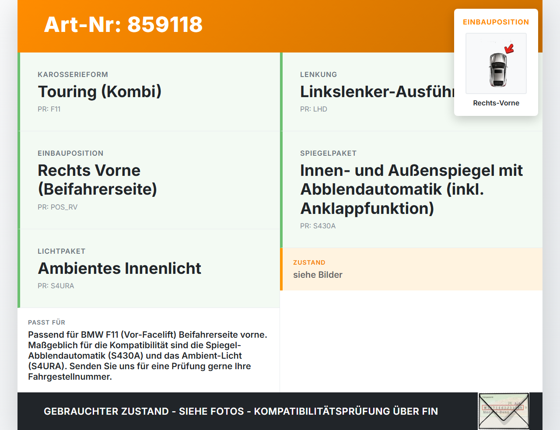The width and height of the screenshot is (560, 430).
Task: Select the Art-Nr: 859118 heading
Action: [x=123, y=24]
